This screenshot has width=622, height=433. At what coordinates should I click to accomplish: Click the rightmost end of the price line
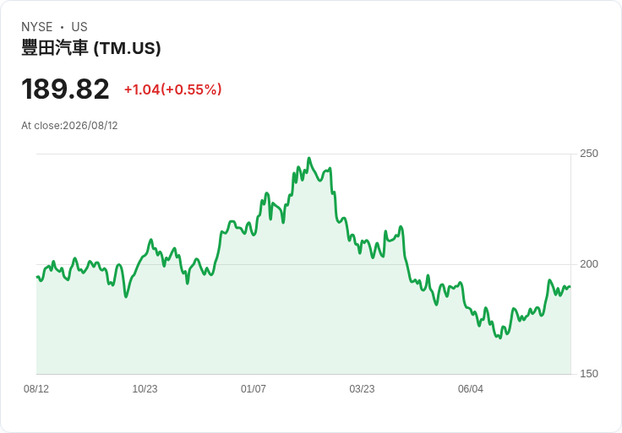(570, 287)
